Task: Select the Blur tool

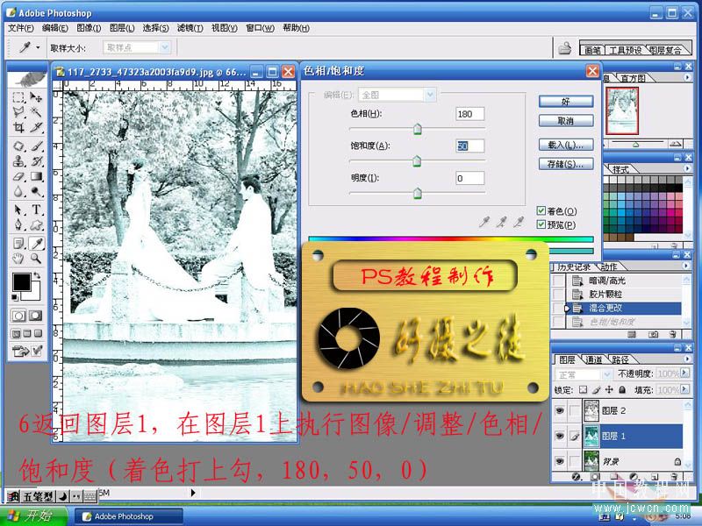Action: [18, 192]
